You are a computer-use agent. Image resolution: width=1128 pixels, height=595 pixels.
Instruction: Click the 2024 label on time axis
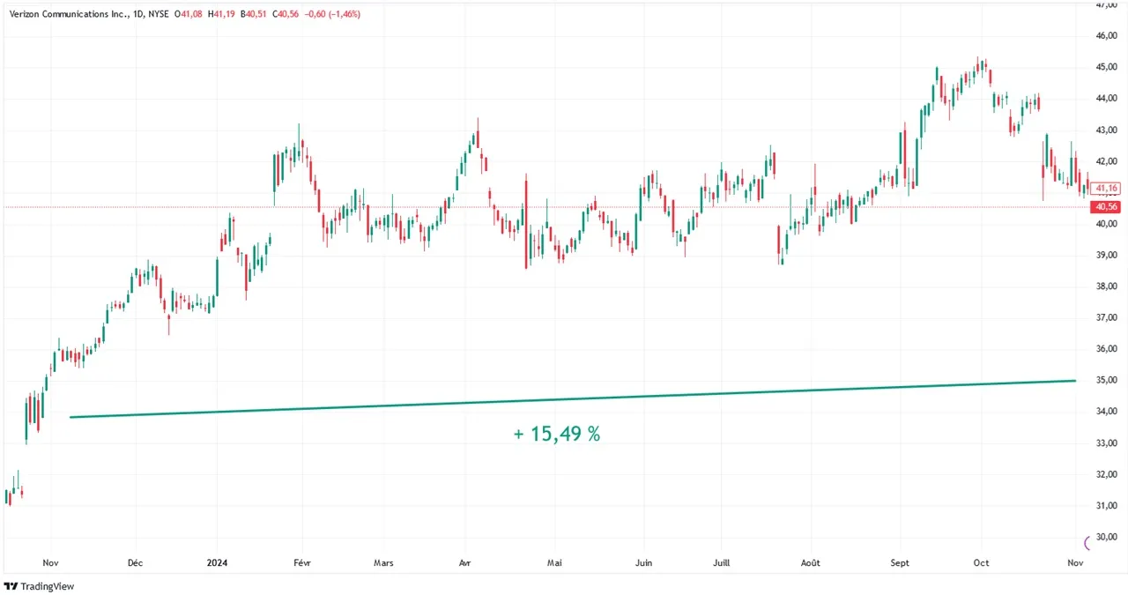pyautogui.click(x=217, y=562)
